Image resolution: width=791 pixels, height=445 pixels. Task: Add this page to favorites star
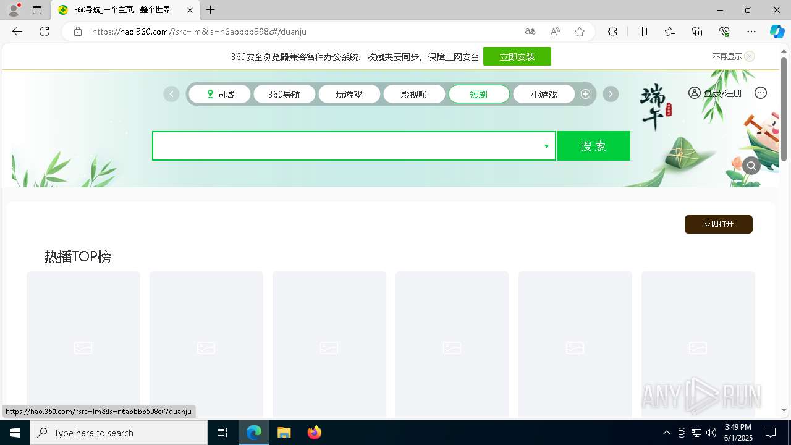pyautogui.click(x=580, y=32)
